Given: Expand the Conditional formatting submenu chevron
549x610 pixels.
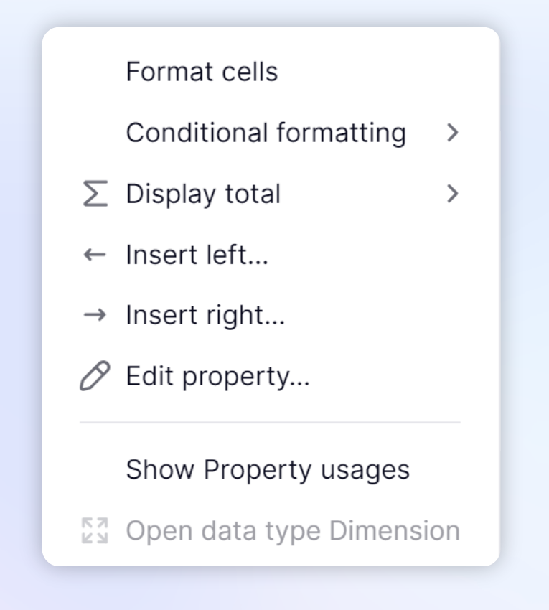Looking at the screenshot, I should point(453,133).
